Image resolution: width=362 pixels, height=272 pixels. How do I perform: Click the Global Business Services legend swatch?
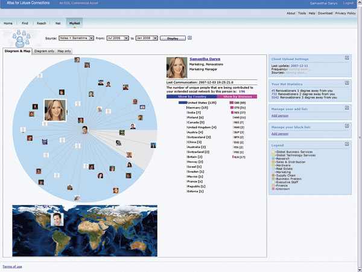coord(273,152)
